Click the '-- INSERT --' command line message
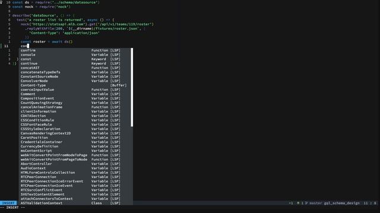 pyautogui.click(x=12, y=208)
